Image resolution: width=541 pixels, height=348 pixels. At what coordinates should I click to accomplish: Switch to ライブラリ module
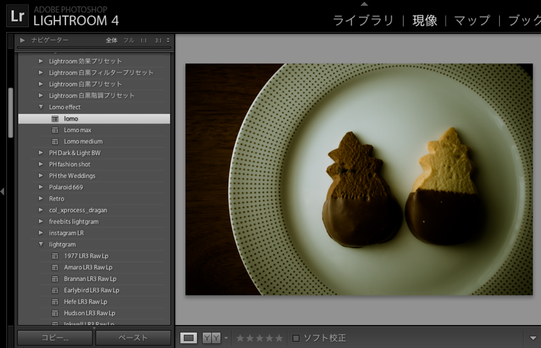[363, 21]
